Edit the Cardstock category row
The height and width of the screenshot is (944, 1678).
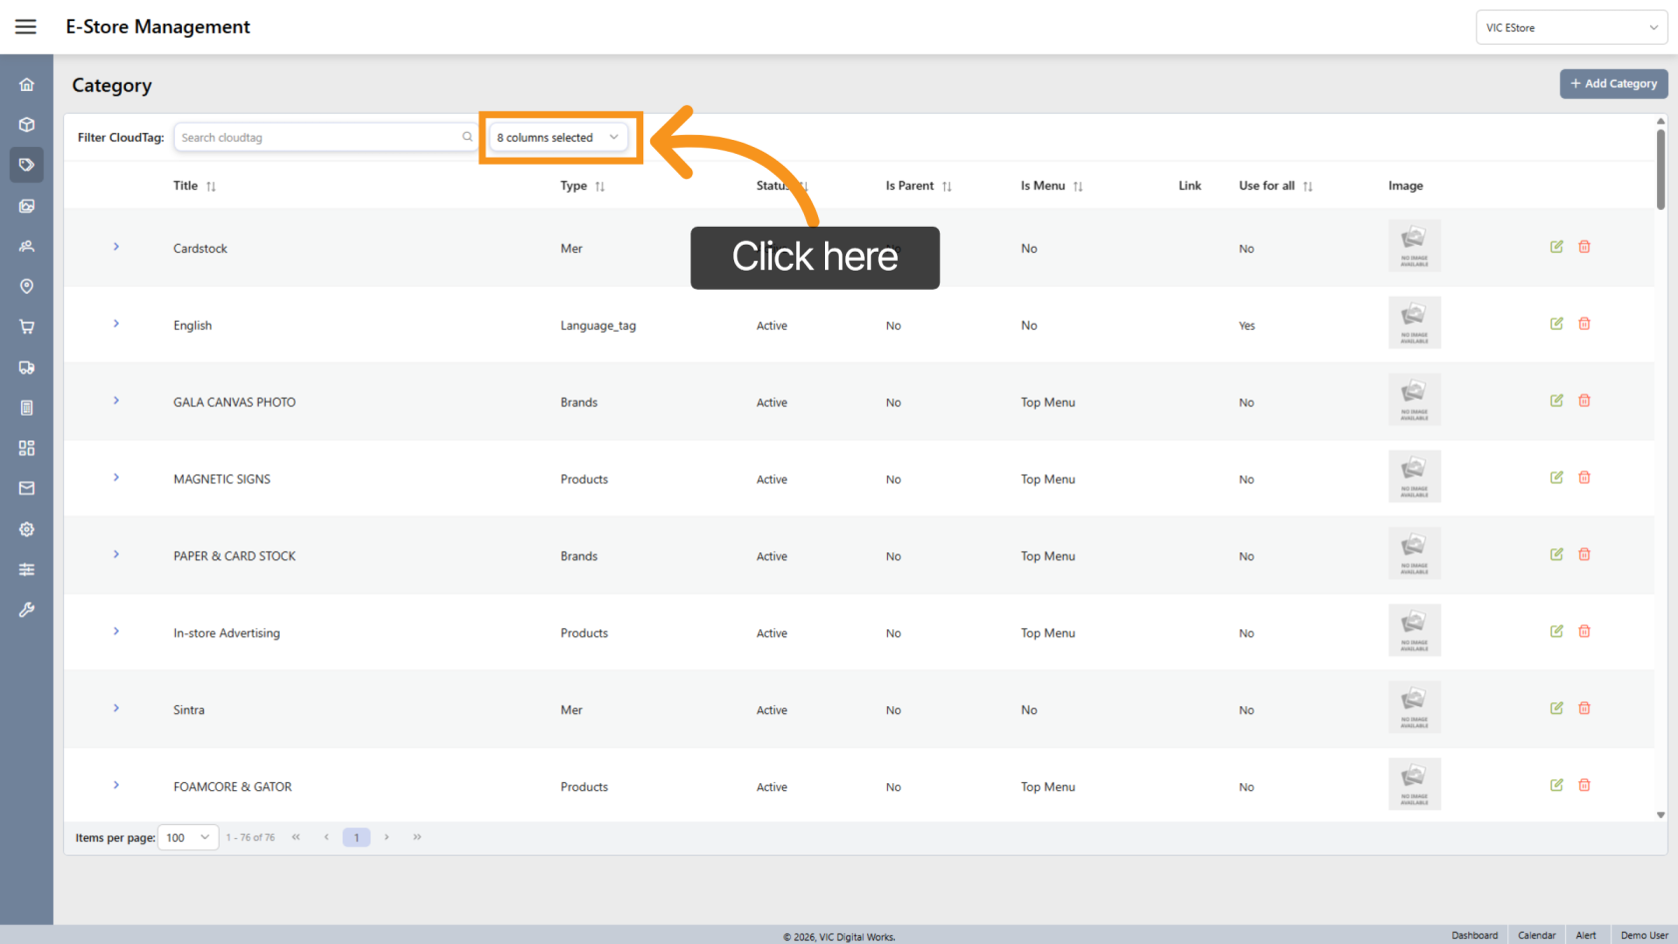pos(1556,247)
